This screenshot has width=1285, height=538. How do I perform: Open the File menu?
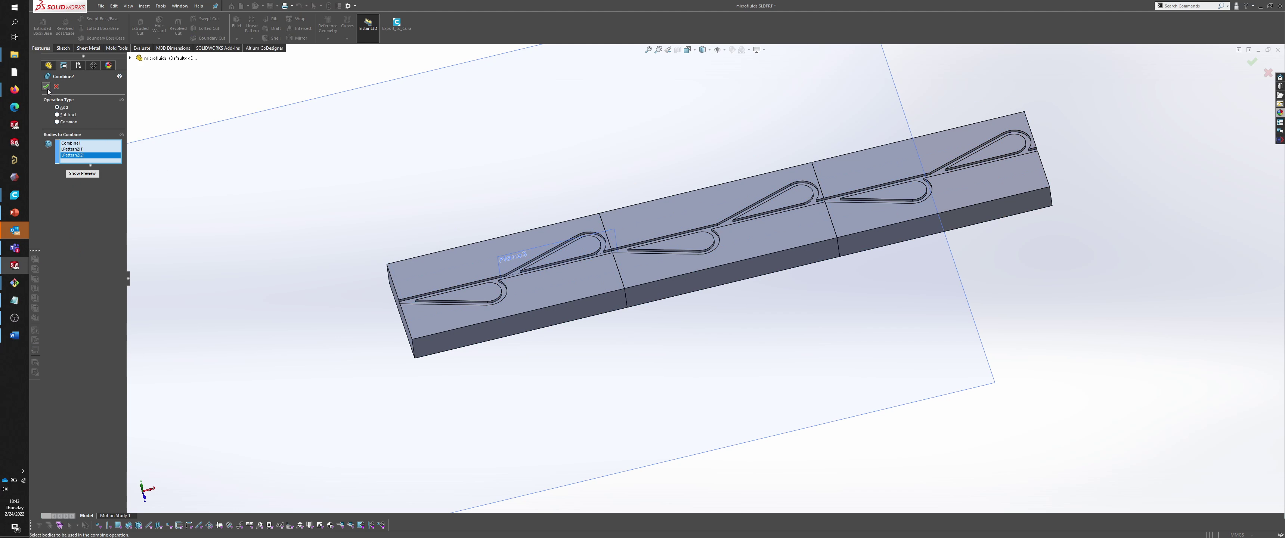[x=101, y=6]
